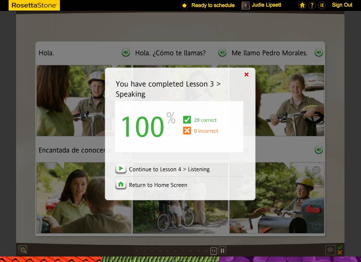Select screen 11 in the progress bar
The image size is (361, 262).
pyautogui.click(x=213, y=251)
